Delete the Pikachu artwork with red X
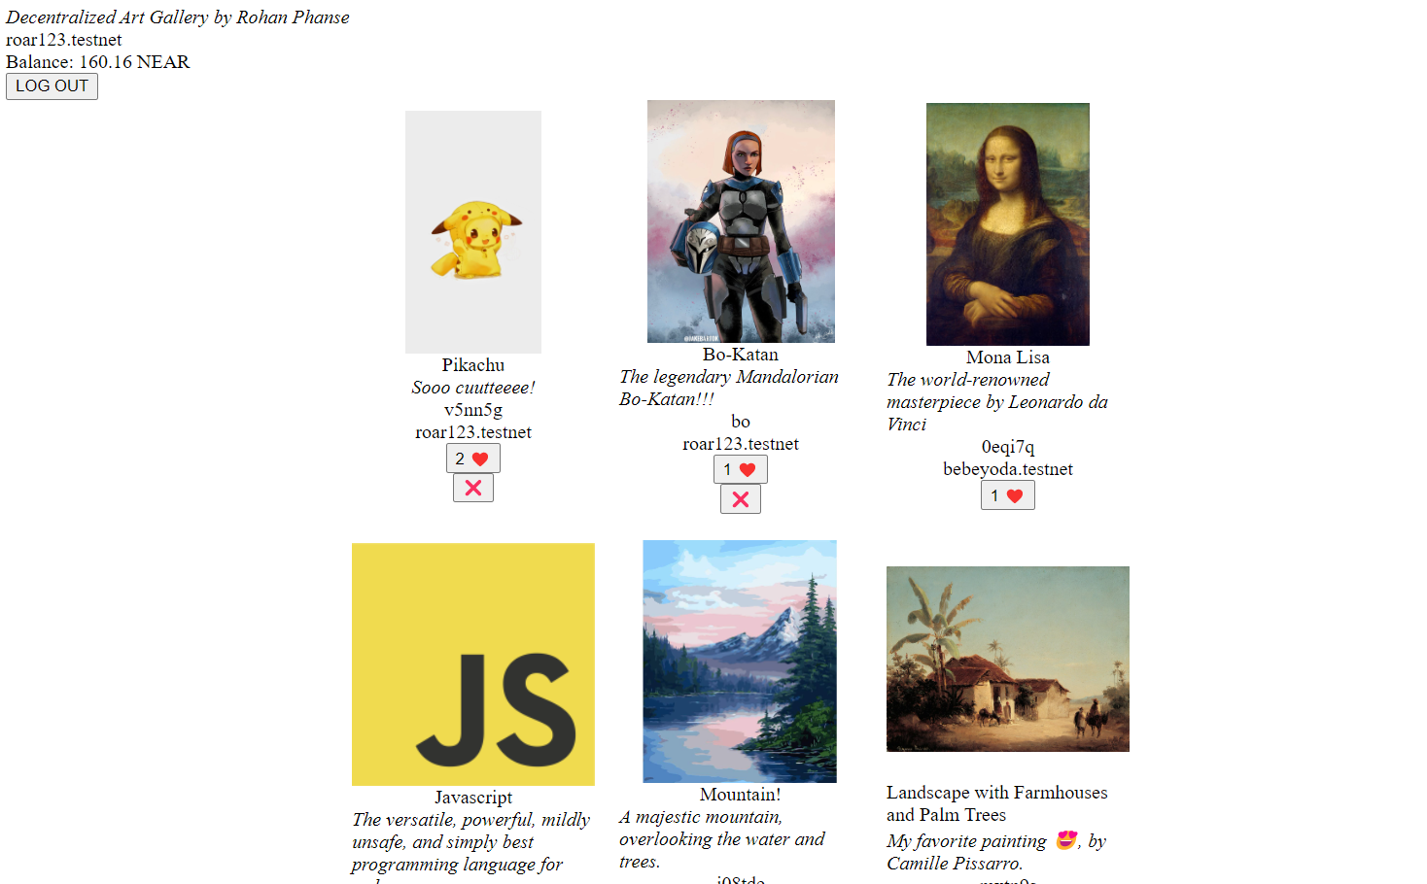Screen dimensions: 1427x884 [472, 488]
